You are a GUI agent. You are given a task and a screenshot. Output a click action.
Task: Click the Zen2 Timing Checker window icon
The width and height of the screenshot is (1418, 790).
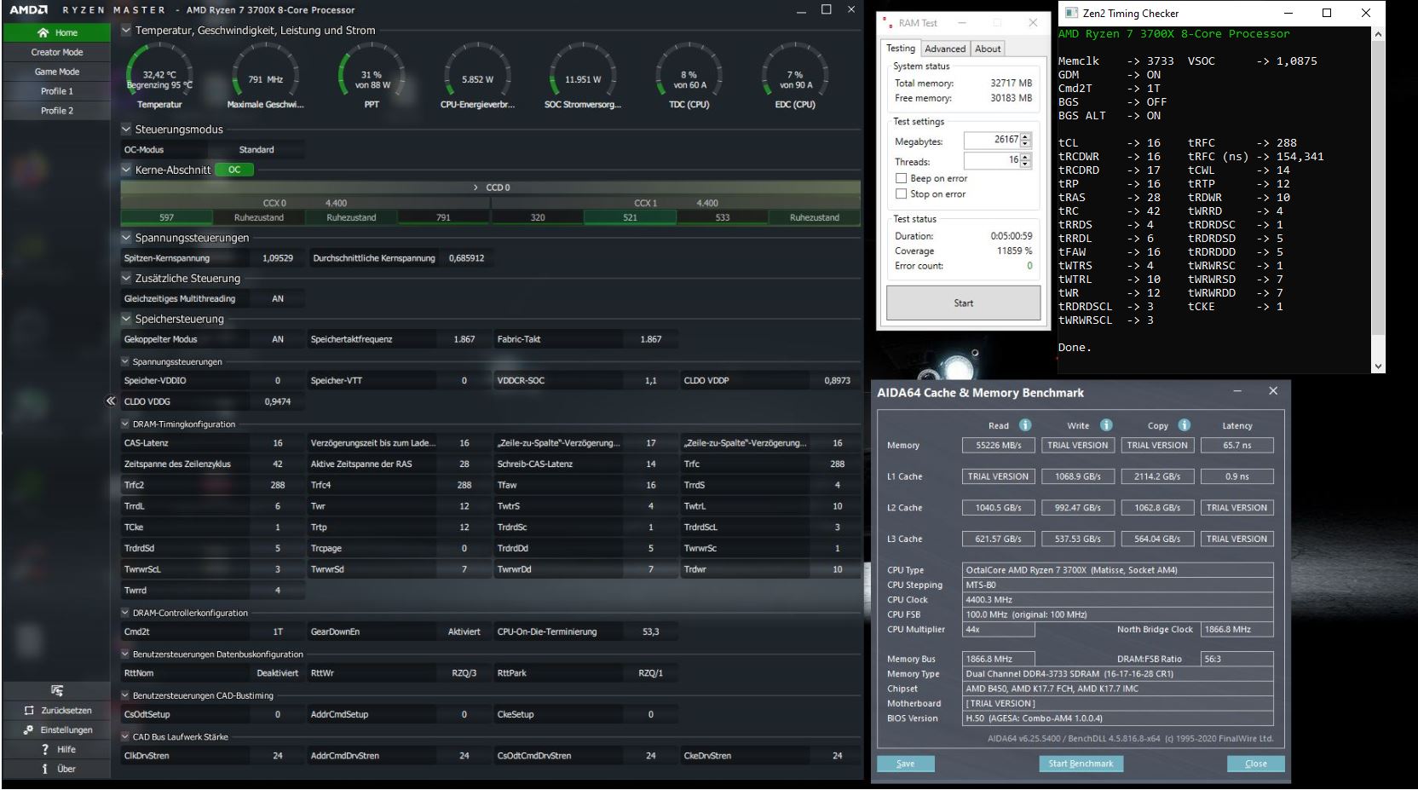click(1071, 13)
